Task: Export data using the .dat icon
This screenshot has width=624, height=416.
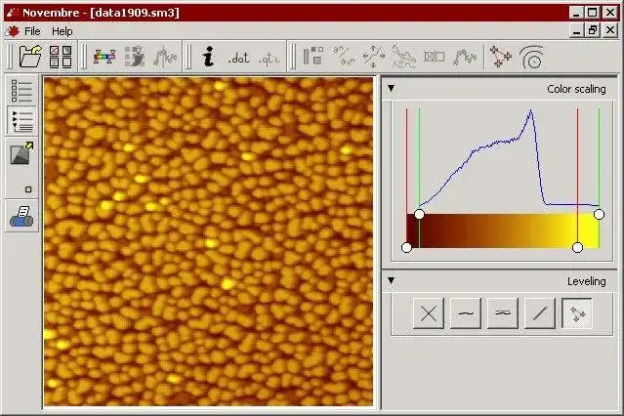Action: pos(238,59)
